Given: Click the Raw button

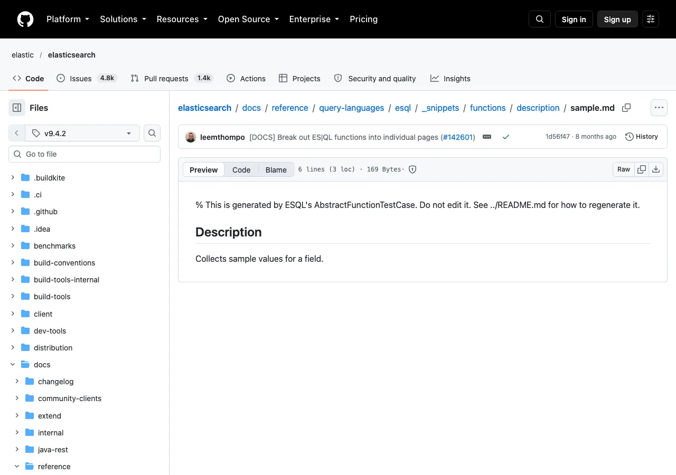Looking at the screenshot, I should tap(624, 169).
